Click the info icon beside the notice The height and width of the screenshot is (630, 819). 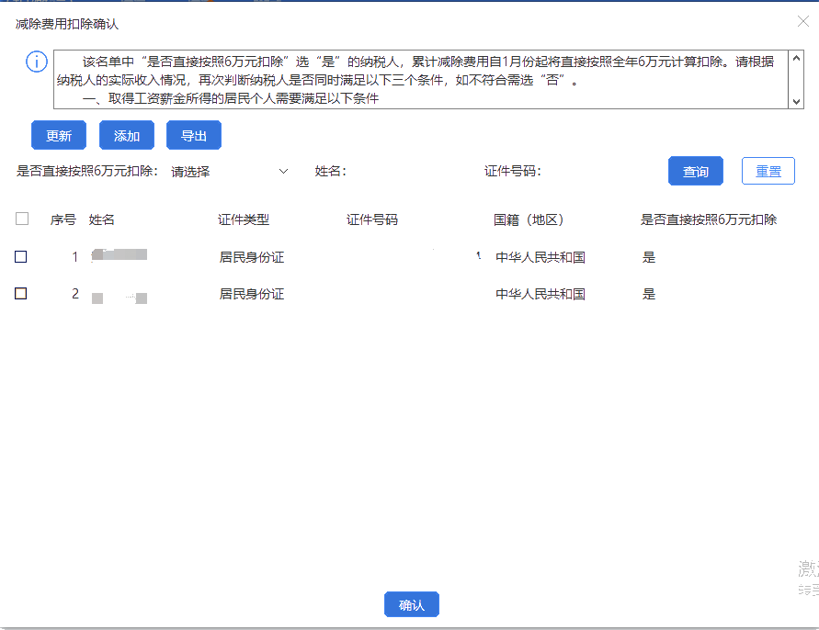coord(37,62)
